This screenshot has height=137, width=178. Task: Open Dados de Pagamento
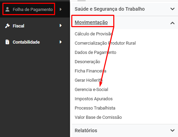[x=95, y=53]
